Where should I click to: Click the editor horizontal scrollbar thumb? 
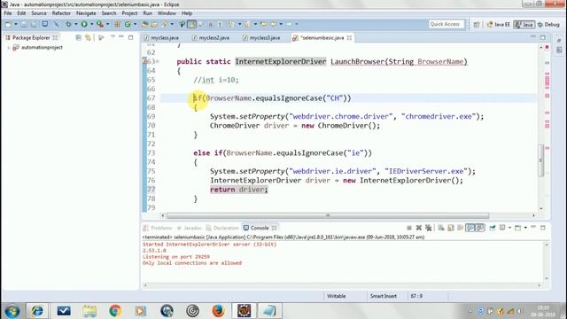328,215
